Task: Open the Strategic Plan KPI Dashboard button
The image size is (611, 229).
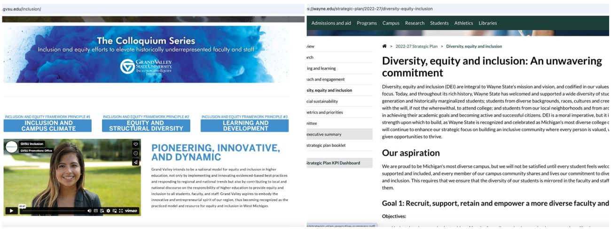Action: [x=339, y=163]
